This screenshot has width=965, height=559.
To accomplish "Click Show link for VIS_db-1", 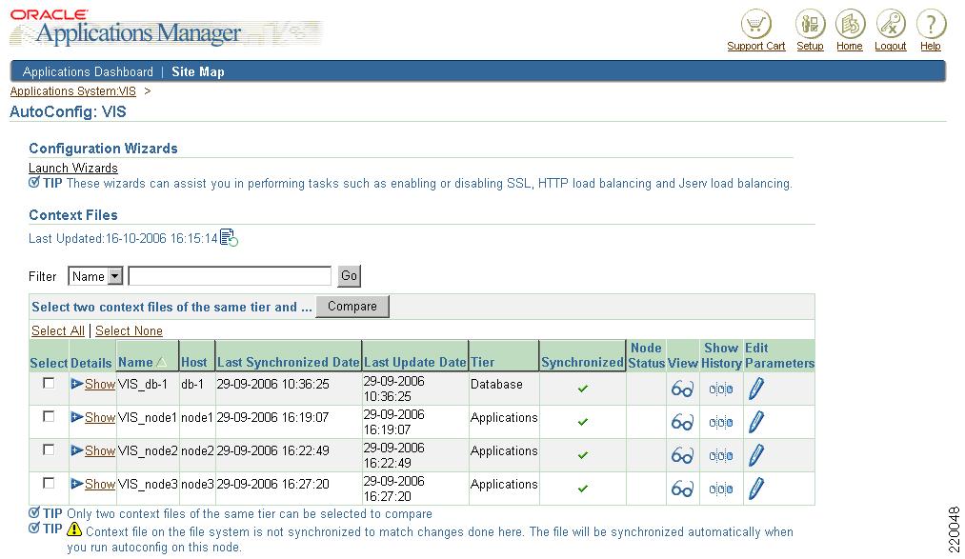I will 100,384.
